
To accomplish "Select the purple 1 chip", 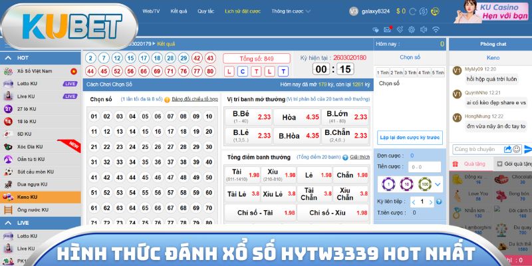I will pyautogui.click(x=388, y=184).
